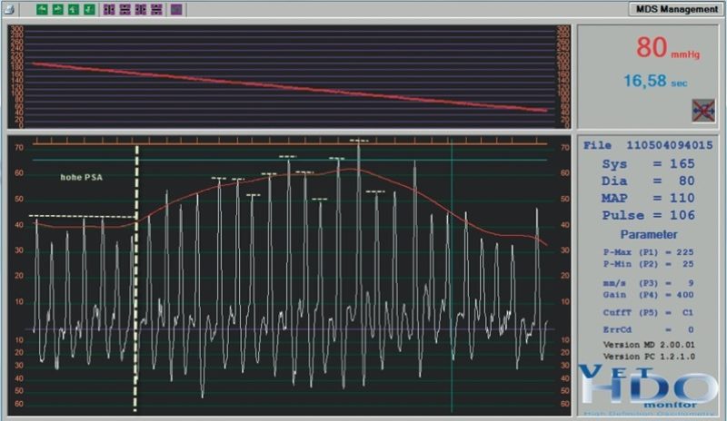Screen dimensions: 727x421
Task: Click the white dashed vertical marker line
Action: click(137, 272)
